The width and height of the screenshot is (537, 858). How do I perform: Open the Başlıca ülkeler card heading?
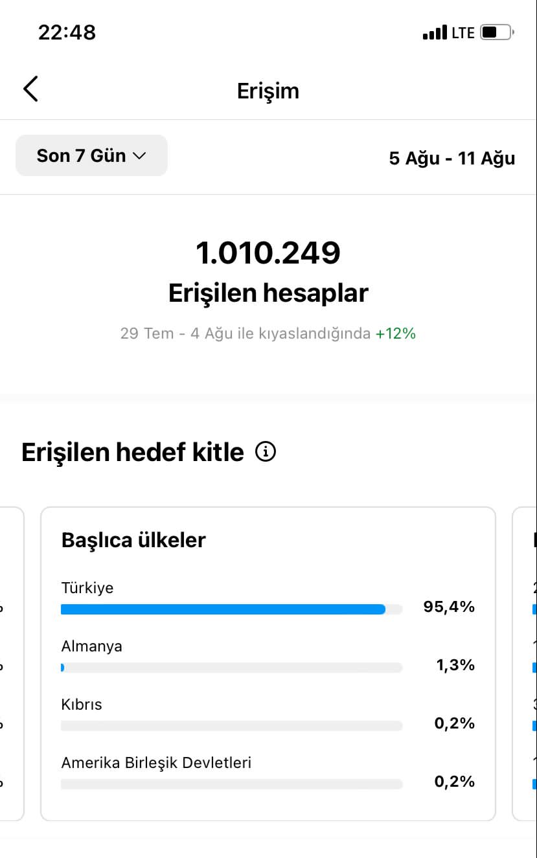[x=133, y=540]
